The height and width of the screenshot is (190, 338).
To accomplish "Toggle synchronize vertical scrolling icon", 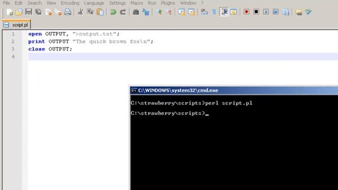I will pos(182,12).
